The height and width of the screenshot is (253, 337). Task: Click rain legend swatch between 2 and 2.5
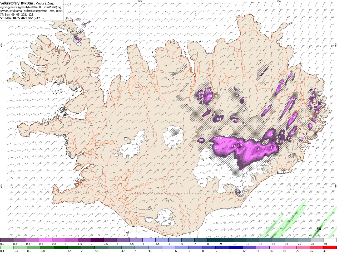coord(87,247)
